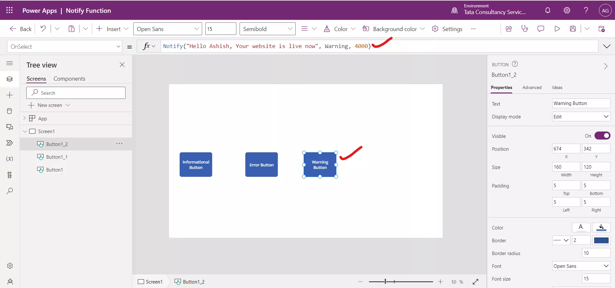Click New screen

(x=49, y=105)
